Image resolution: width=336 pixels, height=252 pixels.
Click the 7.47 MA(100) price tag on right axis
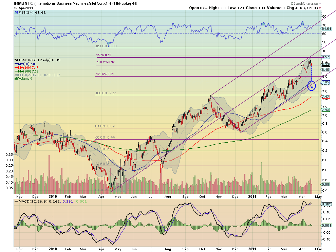pyautogui.click(x=325, y=97)
